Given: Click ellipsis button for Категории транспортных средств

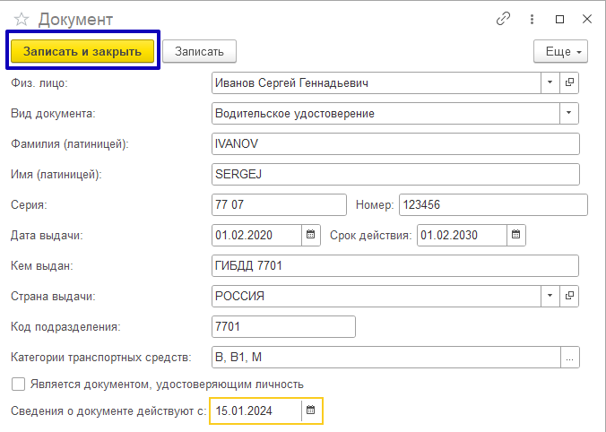Looking at the screenshot, I should (569, 358).
